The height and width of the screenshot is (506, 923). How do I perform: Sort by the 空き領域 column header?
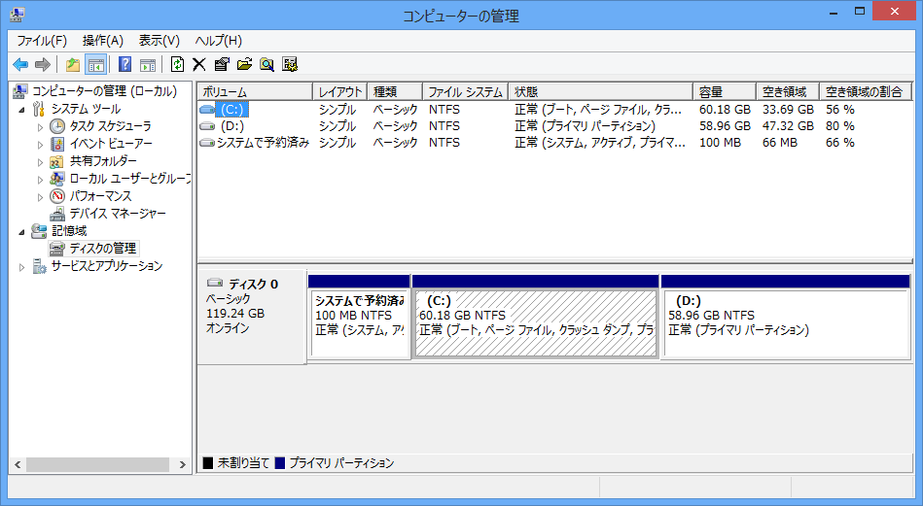(788, 91)
